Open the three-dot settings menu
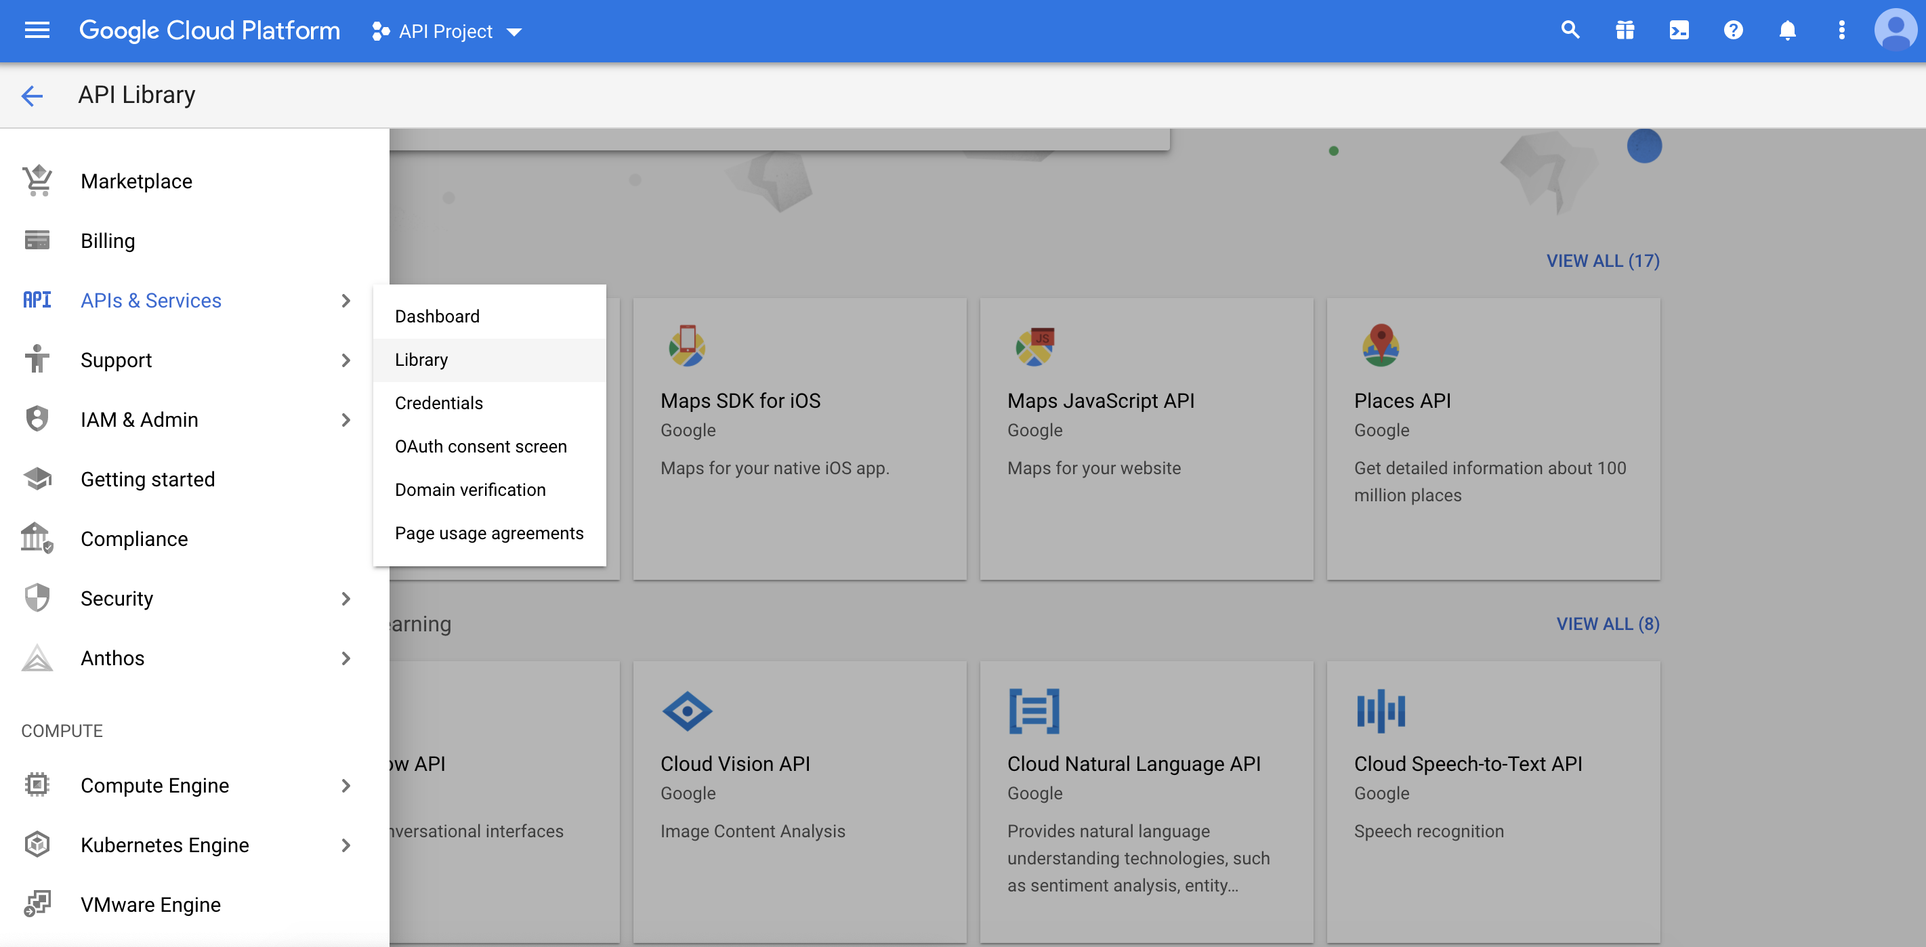1926x947 pixels. 1841,30
